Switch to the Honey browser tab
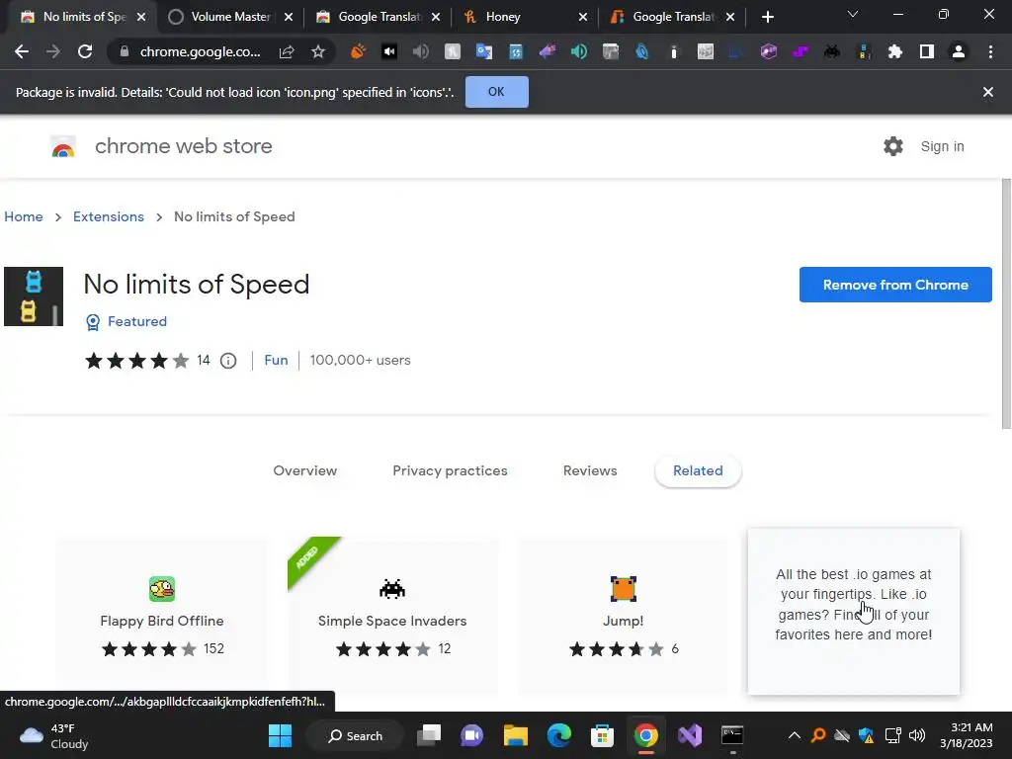 point(516,17)
